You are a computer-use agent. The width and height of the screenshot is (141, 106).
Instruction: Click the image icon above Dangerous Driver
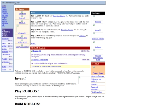pos(22,45)
